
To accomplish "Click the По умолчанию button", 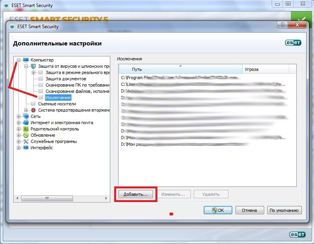I will click(284, 210).
